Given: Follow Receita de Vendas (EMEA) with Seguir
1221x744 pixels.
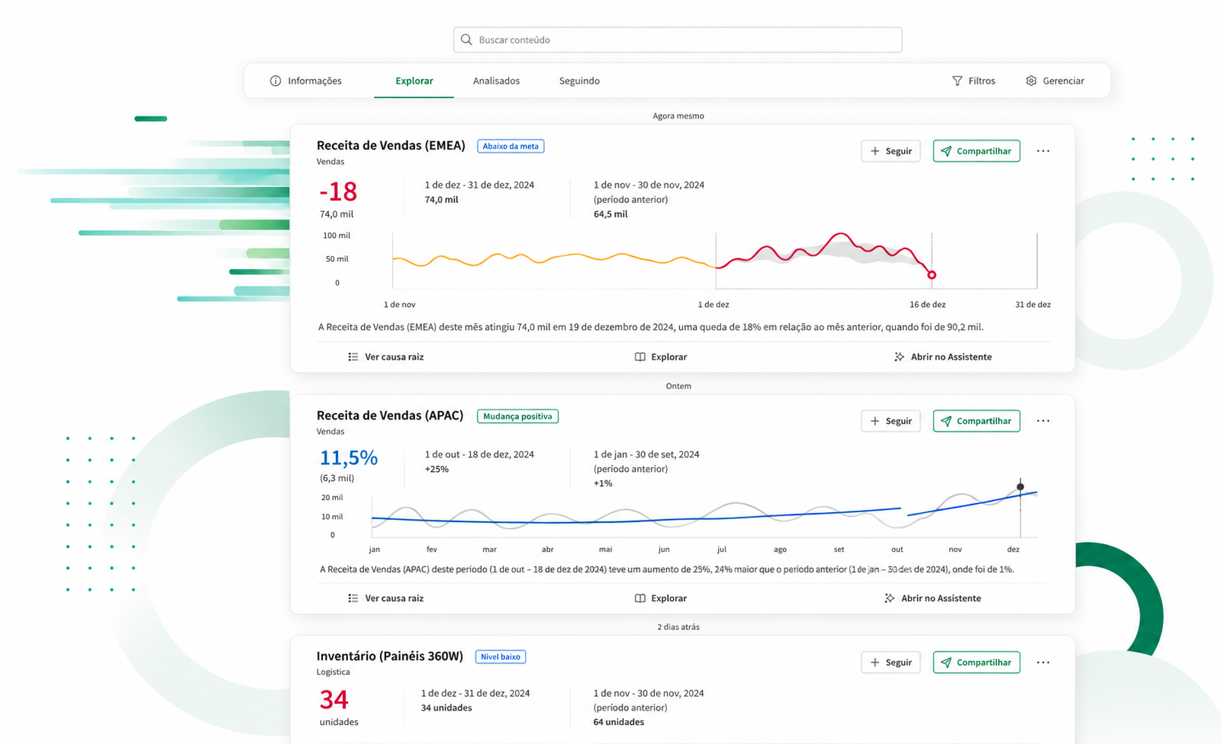Looking at the screenshot, I should tap(890, 151).
